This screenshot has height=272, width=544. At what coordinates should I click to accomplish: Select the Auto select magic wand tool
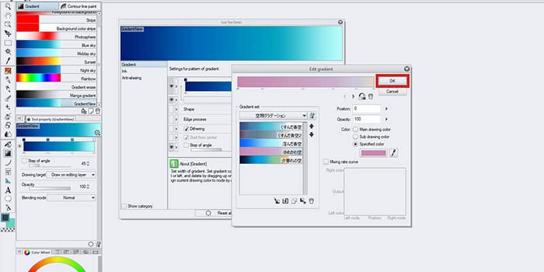tap(7, 52)
